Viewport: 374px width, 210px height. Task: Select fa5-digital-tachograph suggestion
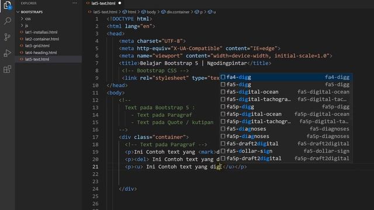286,99
